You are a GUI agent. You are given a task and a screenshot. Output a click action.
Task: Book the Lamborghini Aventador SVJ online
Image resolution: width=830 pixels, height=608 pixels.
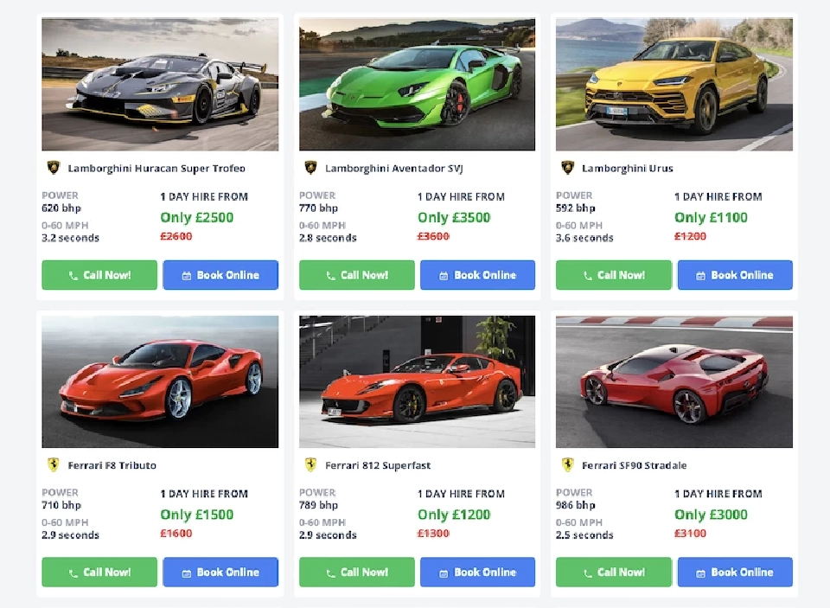[x=477, y=275]
